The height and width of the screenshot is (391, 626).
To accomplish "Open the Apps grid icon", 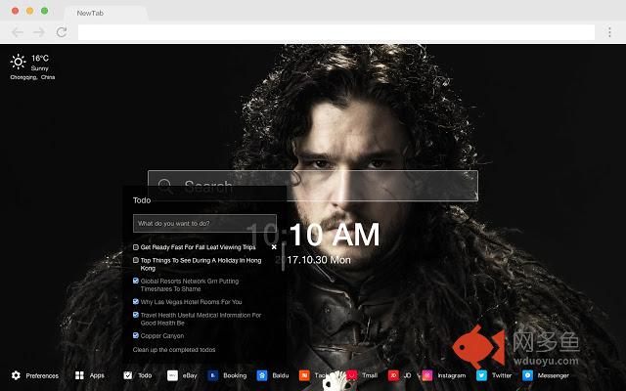I will [x=79, y=375].
